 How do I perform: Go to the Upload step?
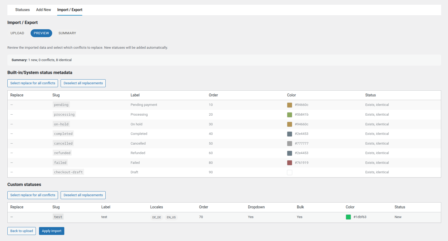click(17, 33)
